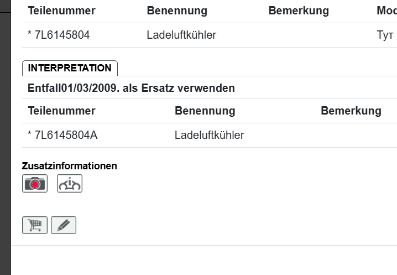Open the camera photo icon
This screenshot has height=275, width=397.
35,184
